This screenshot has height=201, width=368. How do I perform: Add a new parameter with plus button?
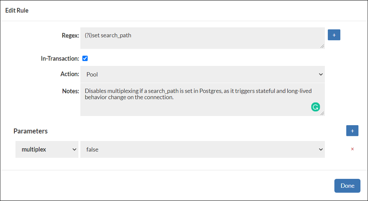point(352,131)
